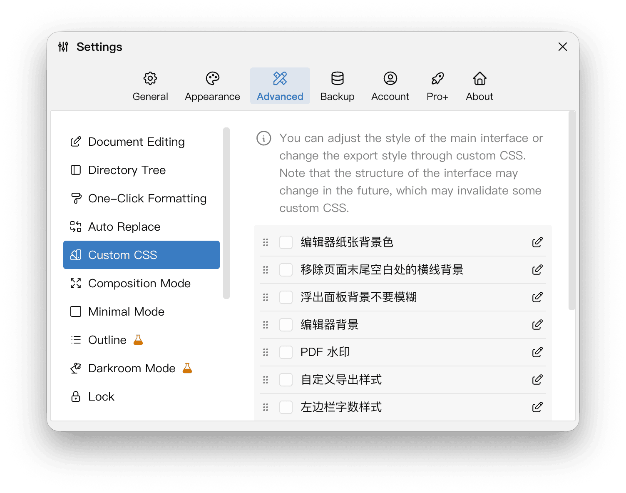626x493 pixels.
Task: Go to the Account tab
Action: (x=390, y=86)
